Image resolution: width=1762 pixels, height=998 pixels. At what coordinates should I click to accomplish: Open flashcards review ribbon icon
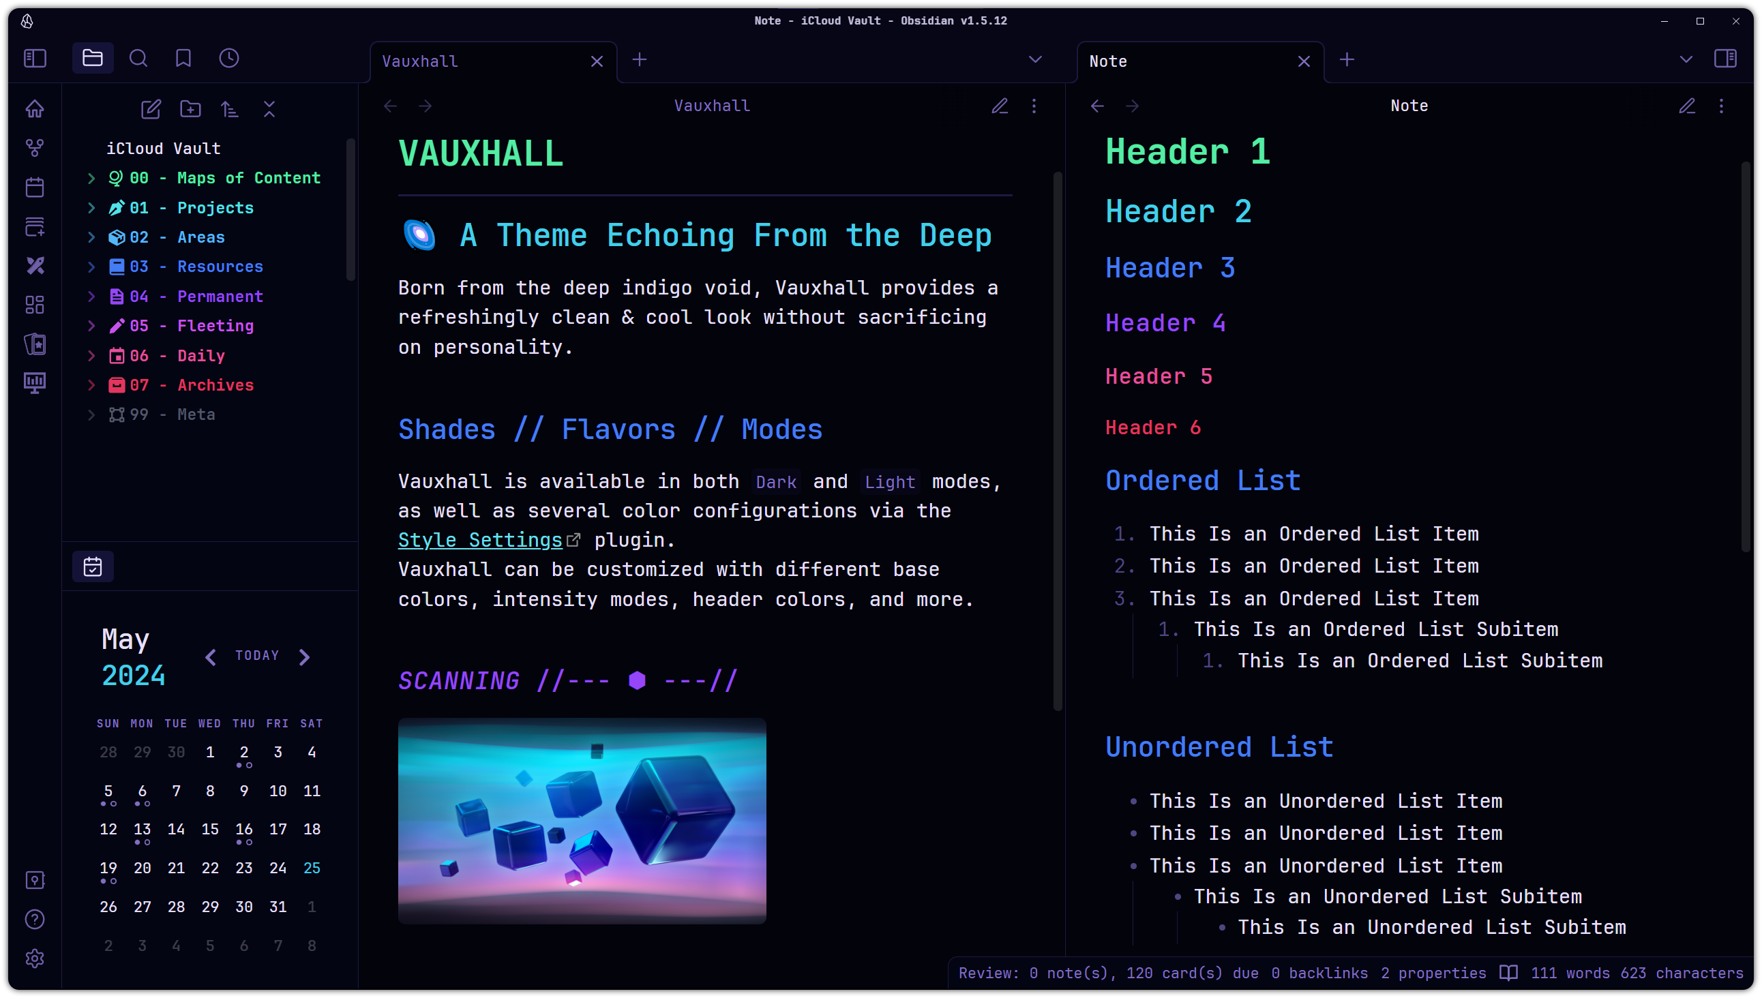click(x=35, y=344)
